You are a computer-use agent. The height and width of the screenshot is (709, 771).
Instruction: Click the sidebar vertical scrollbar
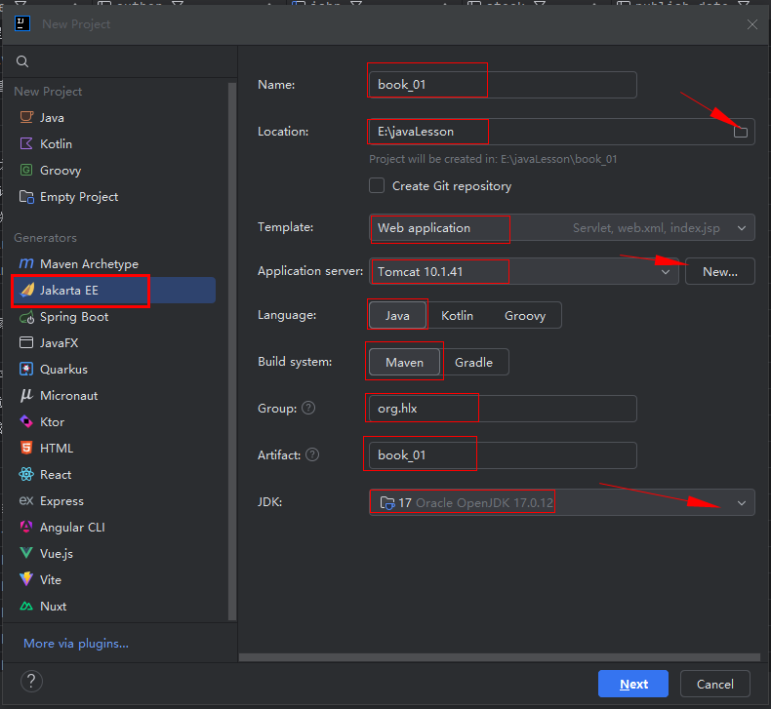232,351
